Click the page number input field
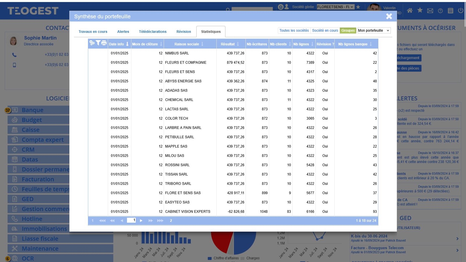466x262 pixels. tap(131, 220)
